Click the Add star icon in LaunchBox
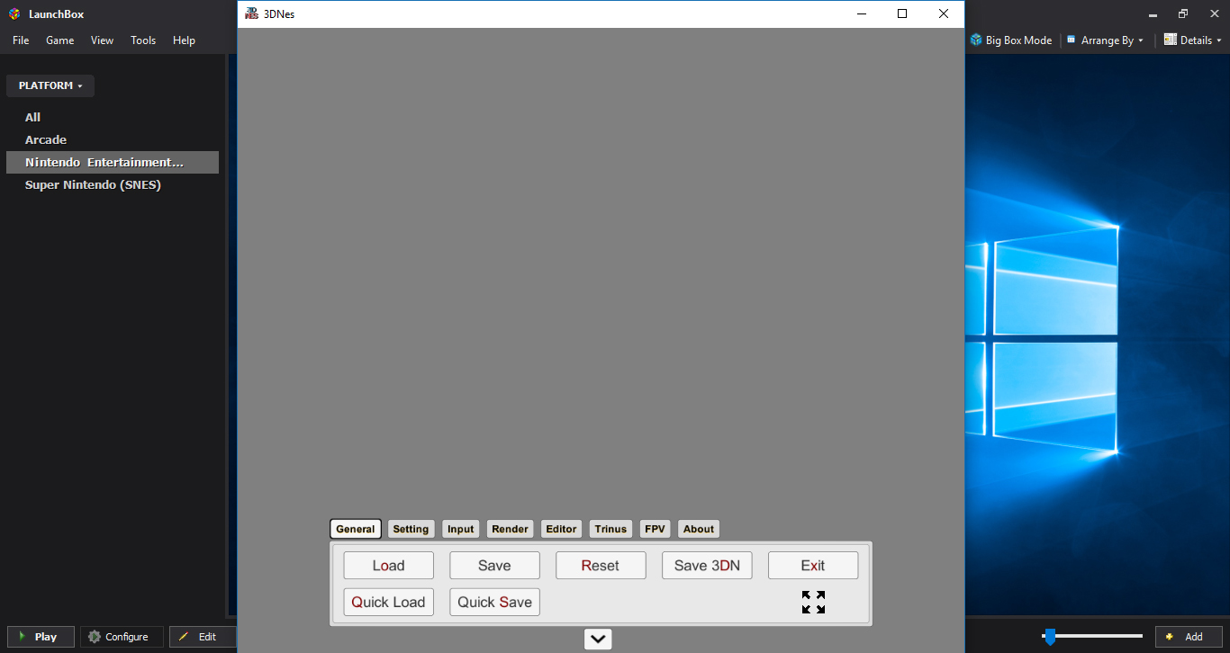 1170,637
